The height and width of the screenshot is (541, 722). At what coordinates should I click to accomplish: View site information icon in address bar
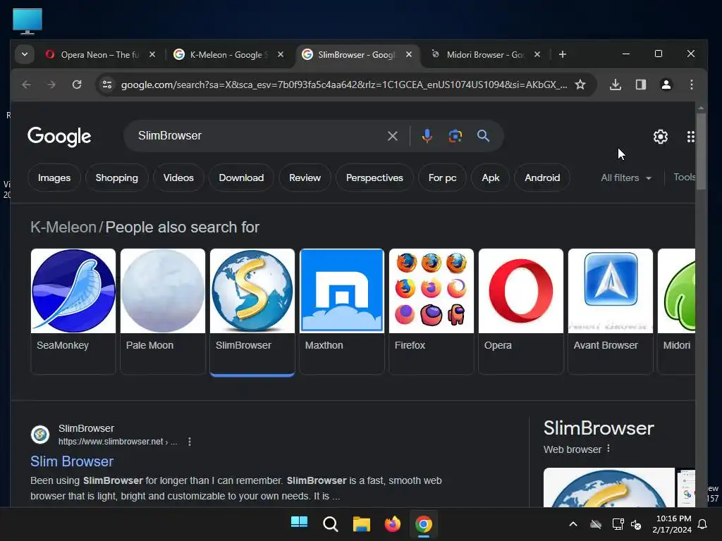click(107, 85)
